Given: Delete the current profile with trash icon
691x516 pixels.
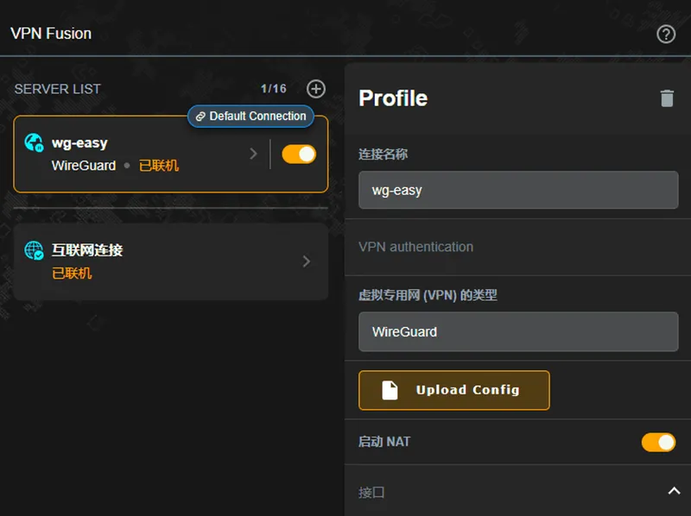Looking at the screenshot, I should pos(667,98).
